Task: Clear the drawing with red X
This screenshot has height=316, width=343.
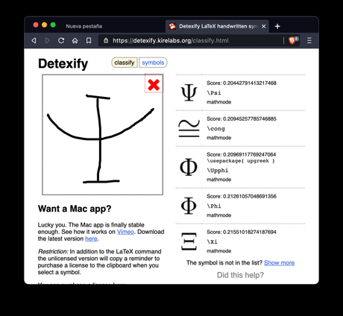Action: pos(154,84)
